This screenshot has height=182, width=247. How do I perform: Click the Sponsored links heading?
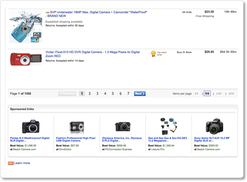(x=22, y=109)
